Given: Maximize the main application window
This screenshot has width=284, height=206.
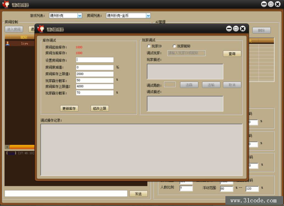Looking at the screenshot, I should coord(271,4).
